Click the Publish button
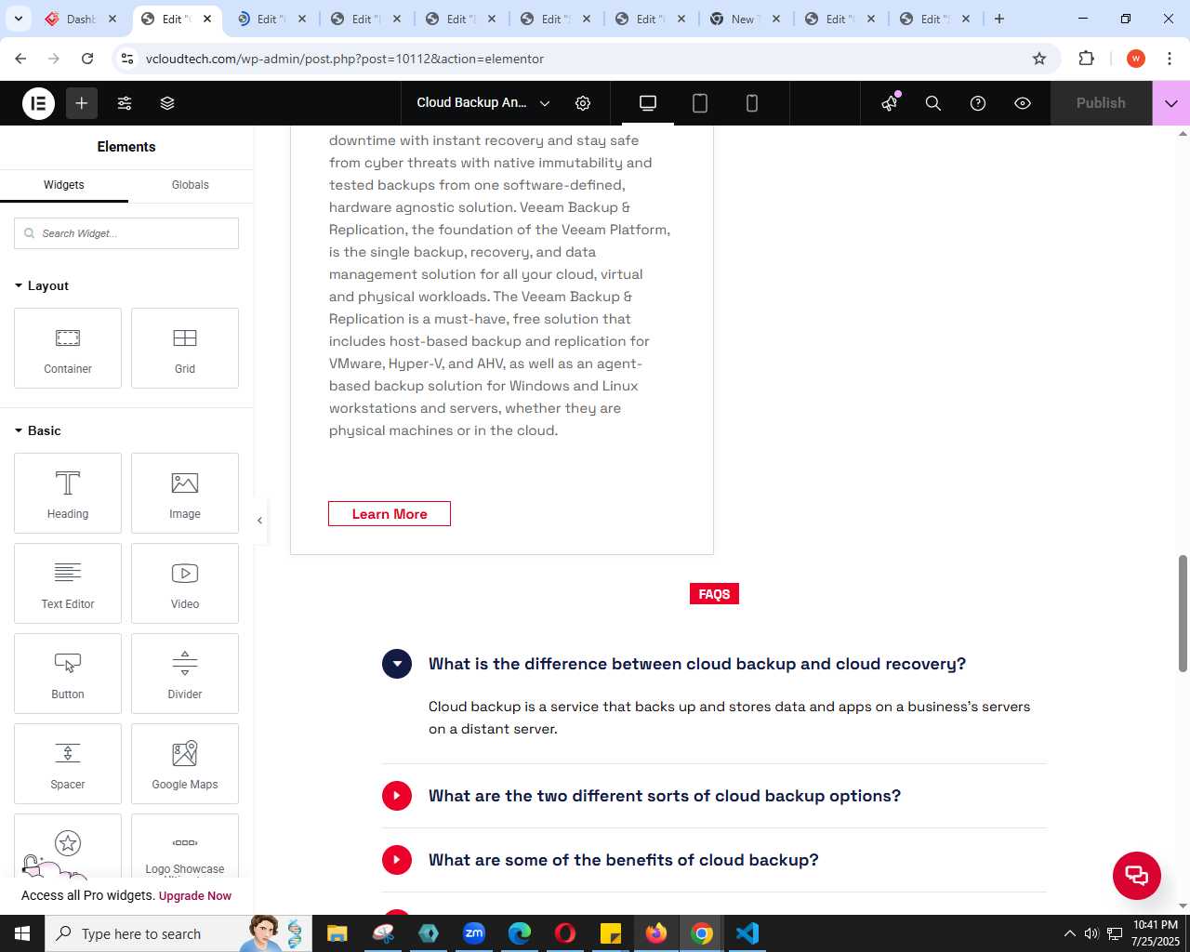The width and height of the screenshot is (1190, 952). [1101, 103]
